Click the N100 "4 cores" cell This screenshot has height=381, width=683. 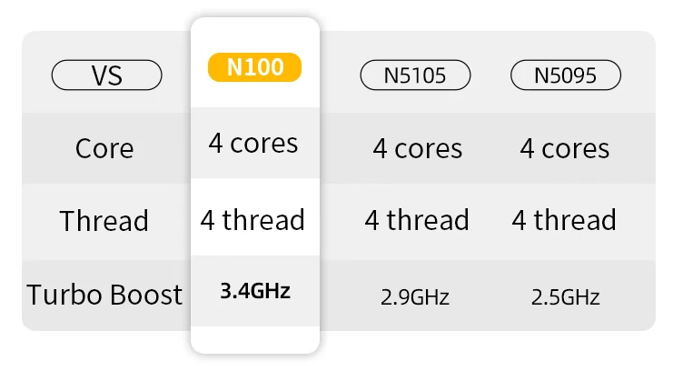[253, 143]
